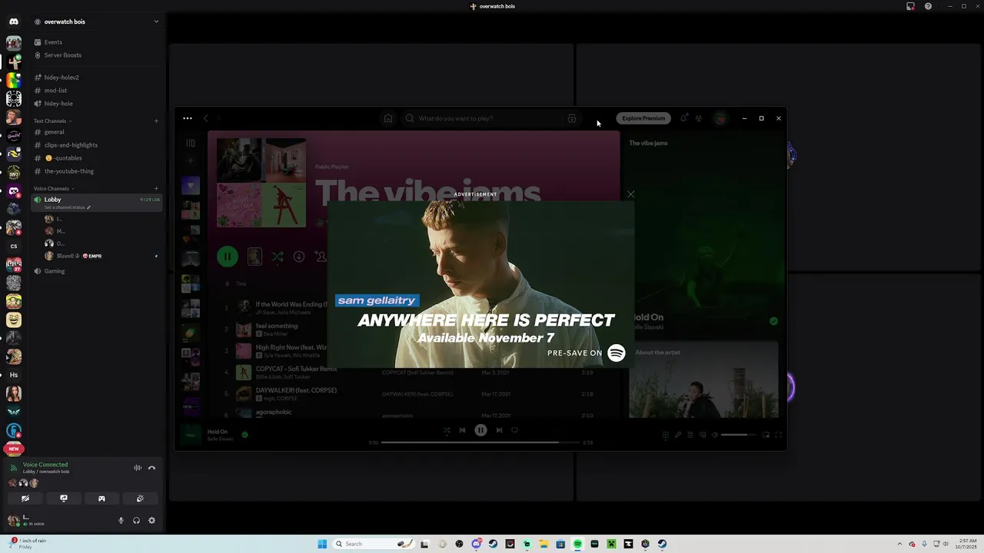Open Spotify Friend Activity icon
The height and width of the screenshot is (553, 984).
click(699, 118)
